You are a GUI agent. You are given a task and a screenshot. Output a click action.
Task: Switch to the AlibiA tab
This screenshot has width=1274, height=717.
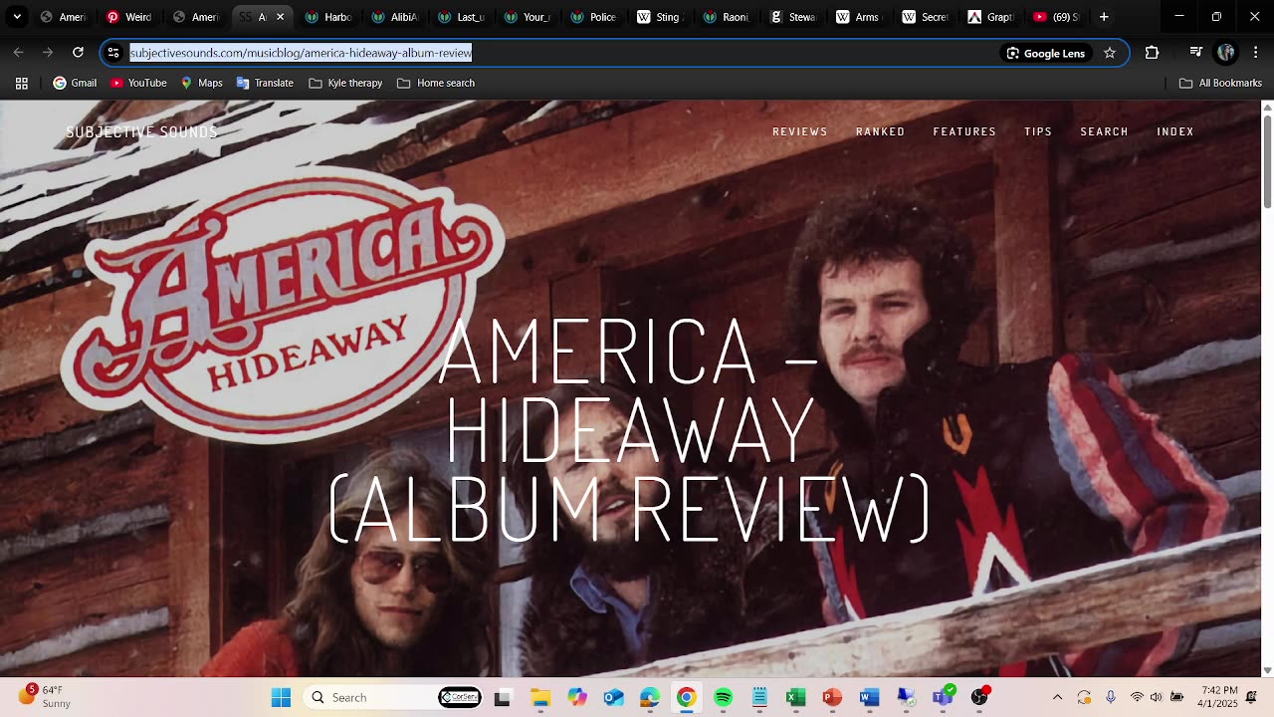394,17
